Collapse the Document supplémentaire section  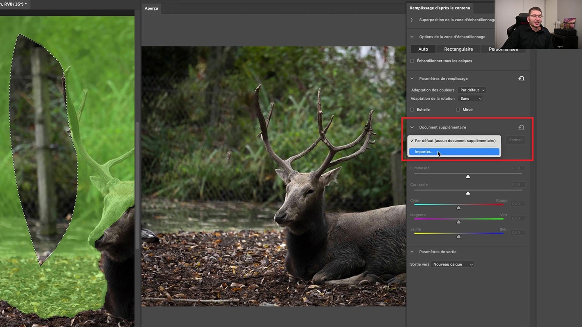tap(412, 127)
